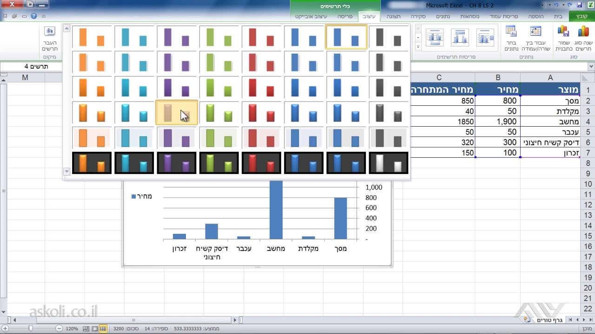
Task: Select the column B header
Action: tap(498, 77)
